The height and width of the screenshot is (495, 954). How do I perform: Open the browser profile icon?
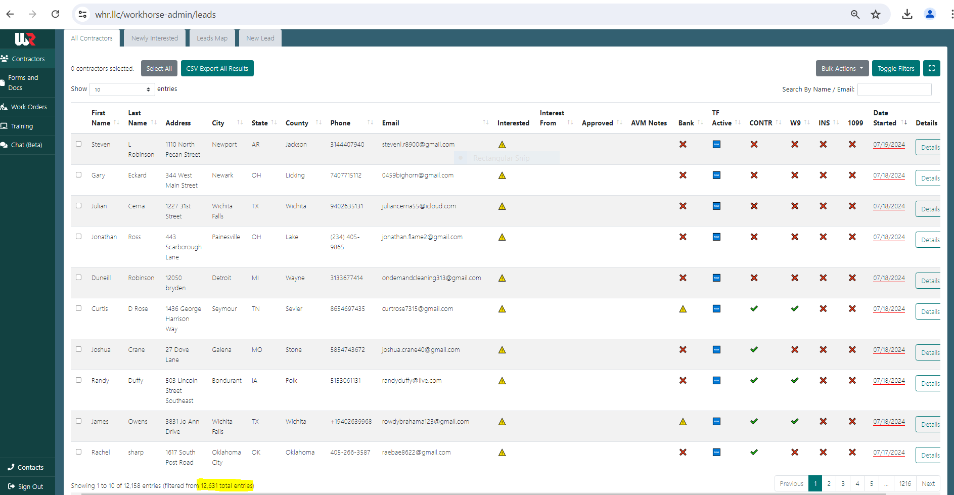pos(930,14)
